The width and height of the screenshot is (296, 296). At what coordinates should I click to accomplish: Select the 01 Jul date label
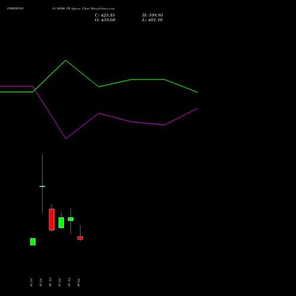point(31,282)
